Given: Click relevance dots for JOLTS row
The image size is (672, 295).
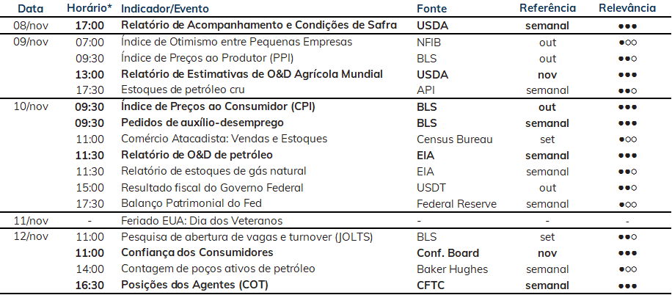Looking at the screenshot, I should coord(627,237).
